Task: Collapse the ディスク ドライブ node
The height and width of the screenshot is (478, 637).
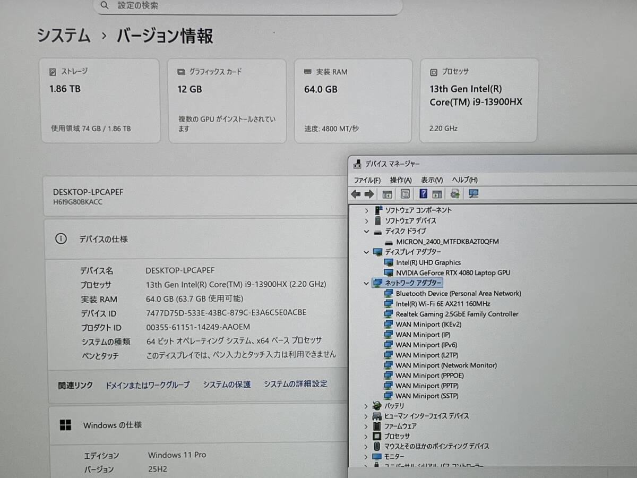Action: tap(366, 232)
